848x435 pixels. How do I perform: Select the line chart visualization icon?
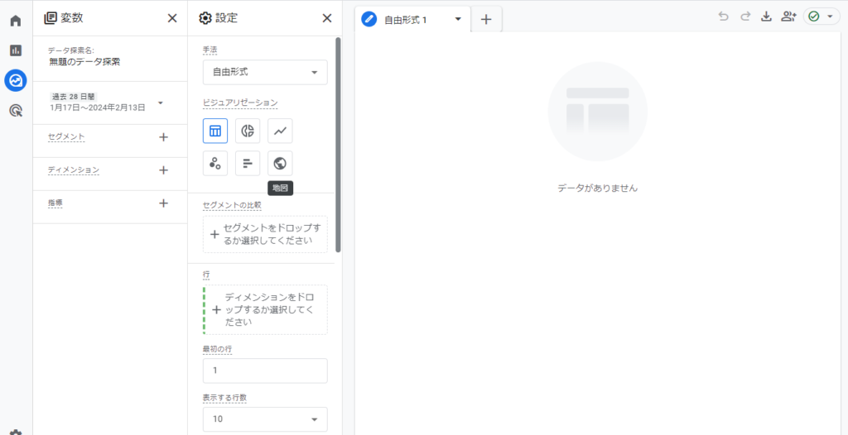tap(280, 131)
